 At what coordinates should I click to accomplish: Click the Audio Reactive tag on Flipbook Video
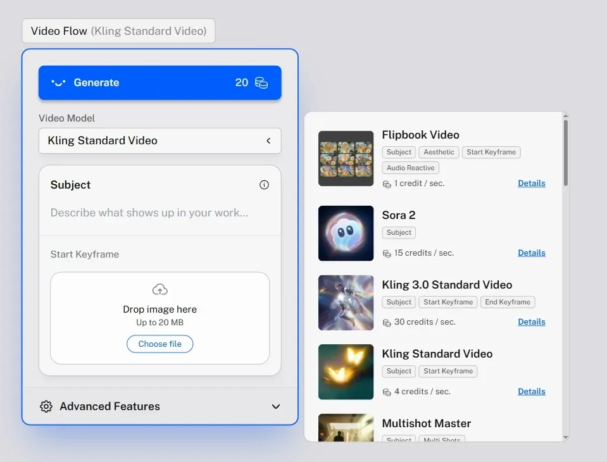pos(411,168)
